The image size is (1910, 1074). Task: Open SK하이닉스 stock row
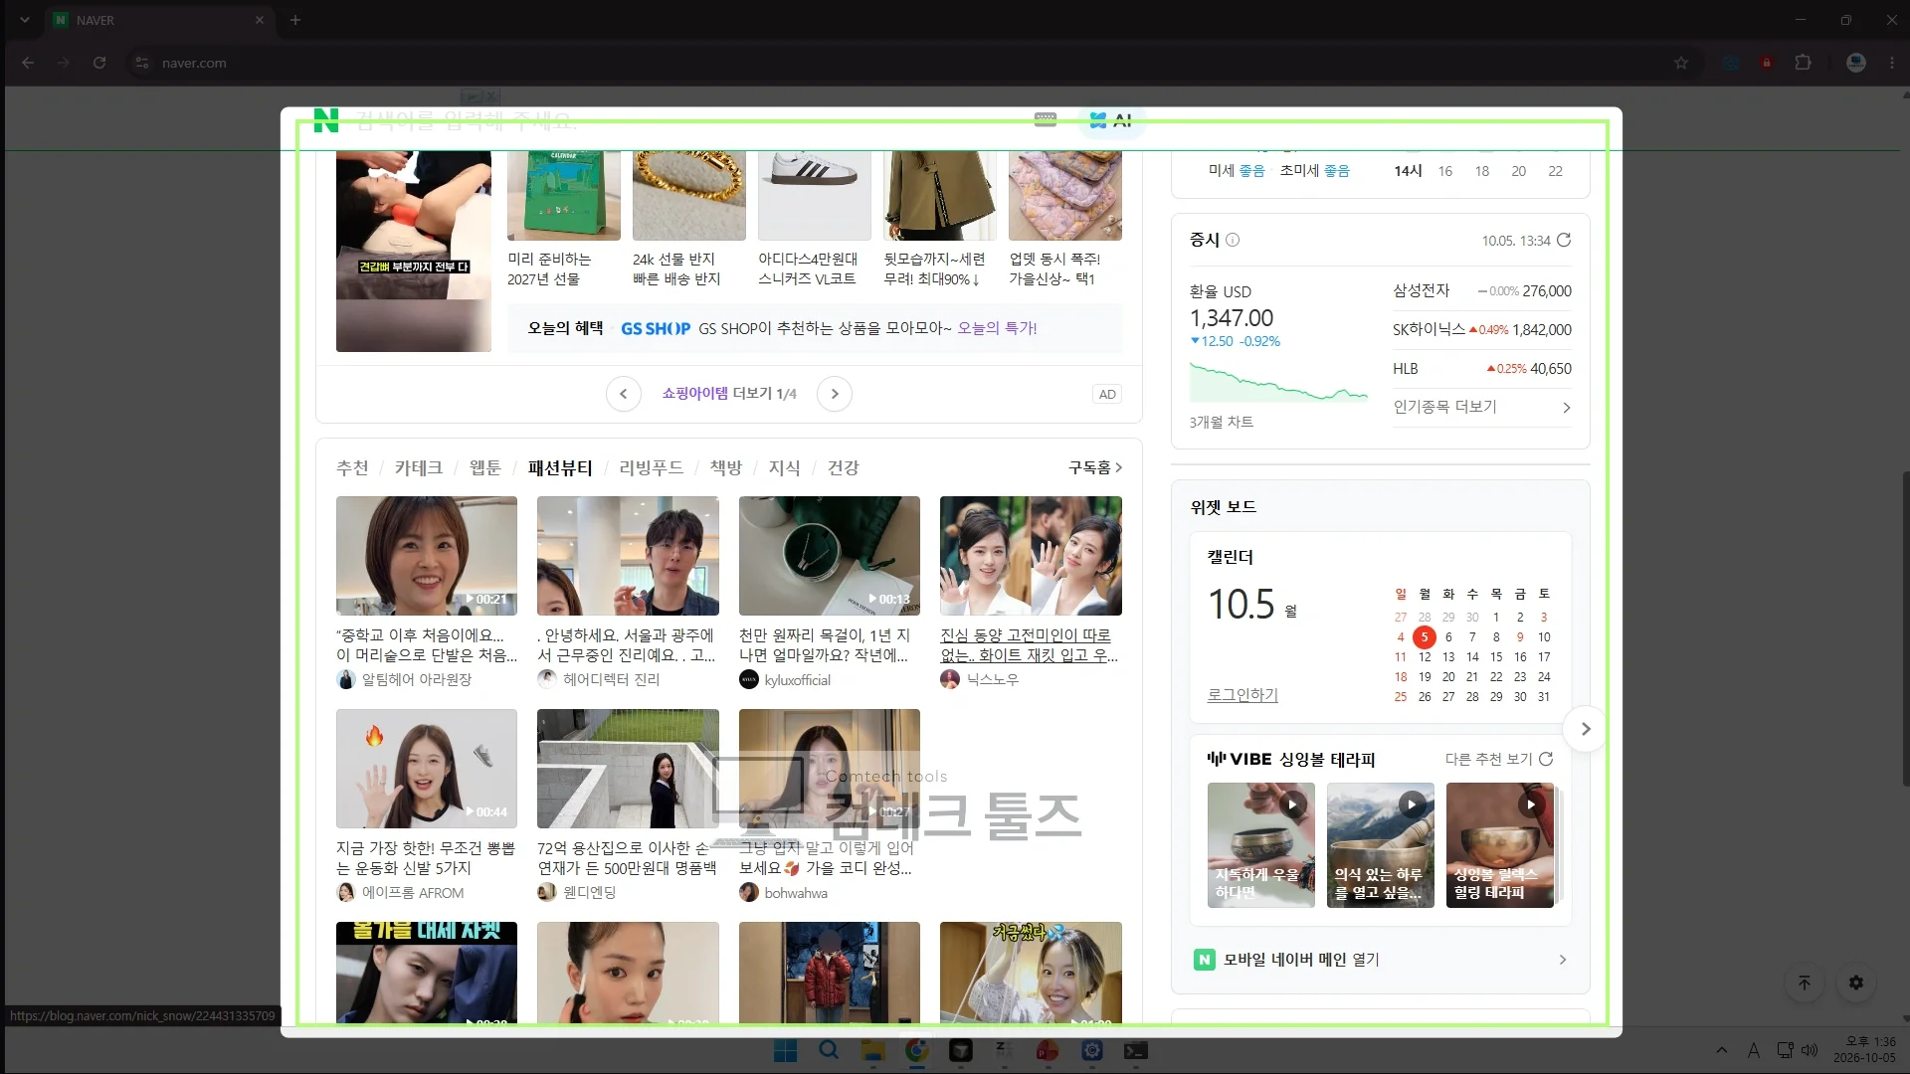point(1482,329)
